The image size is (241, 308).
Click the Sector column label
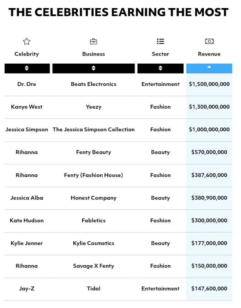click(x=160, y=54)
